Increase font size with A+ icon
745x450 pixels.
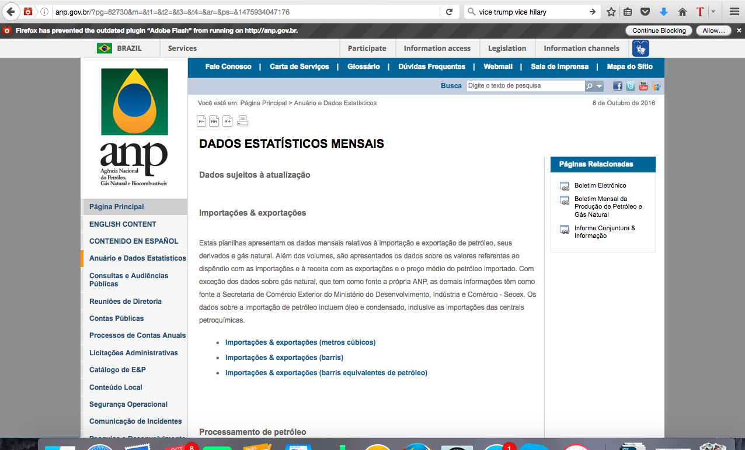[x=228, y=121]
